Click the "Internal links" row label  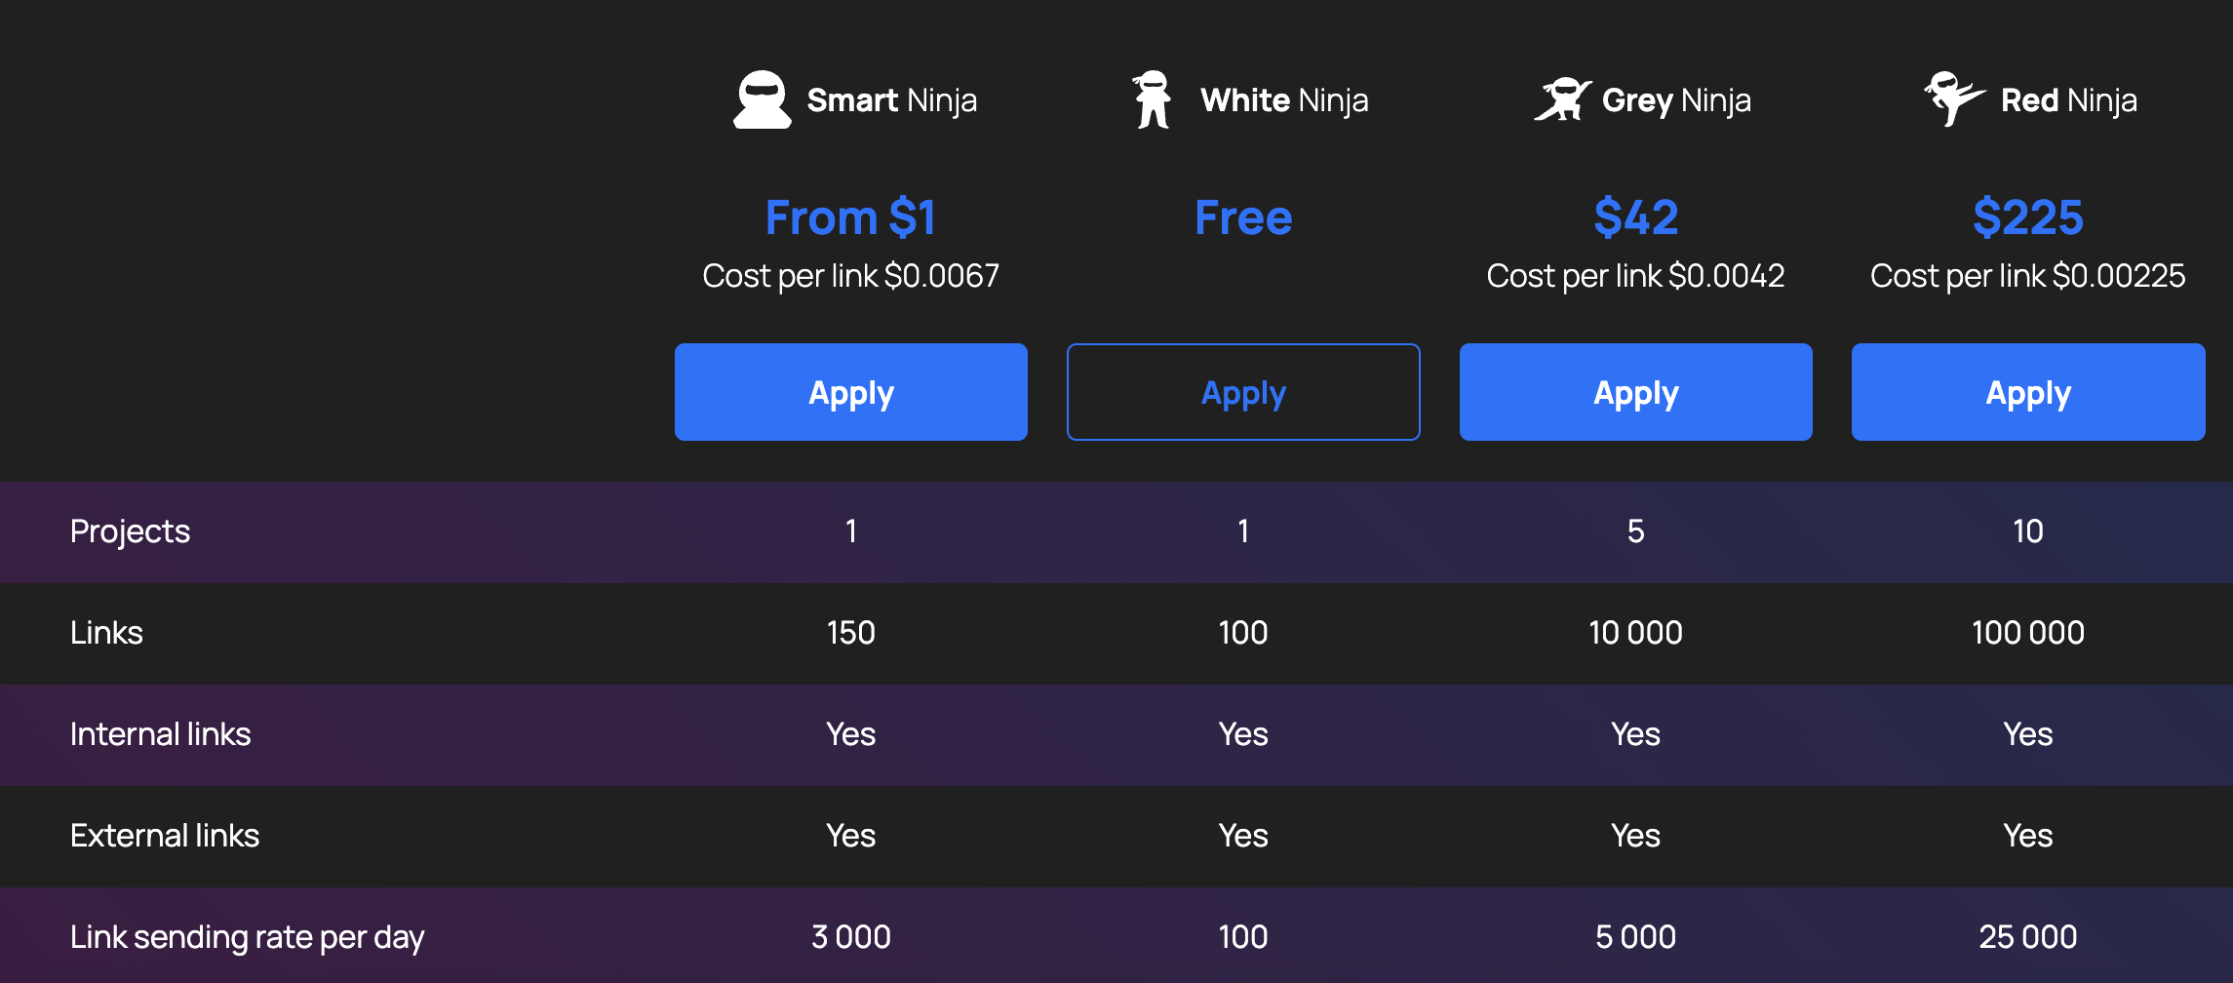point(160,734)
